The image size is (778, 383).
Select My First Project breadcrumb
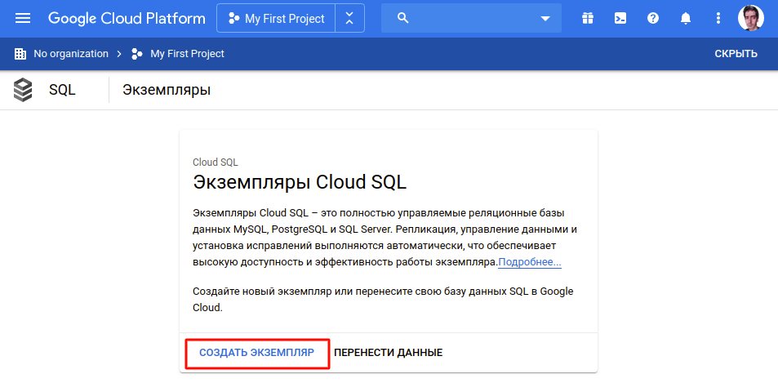pos(187,54)
